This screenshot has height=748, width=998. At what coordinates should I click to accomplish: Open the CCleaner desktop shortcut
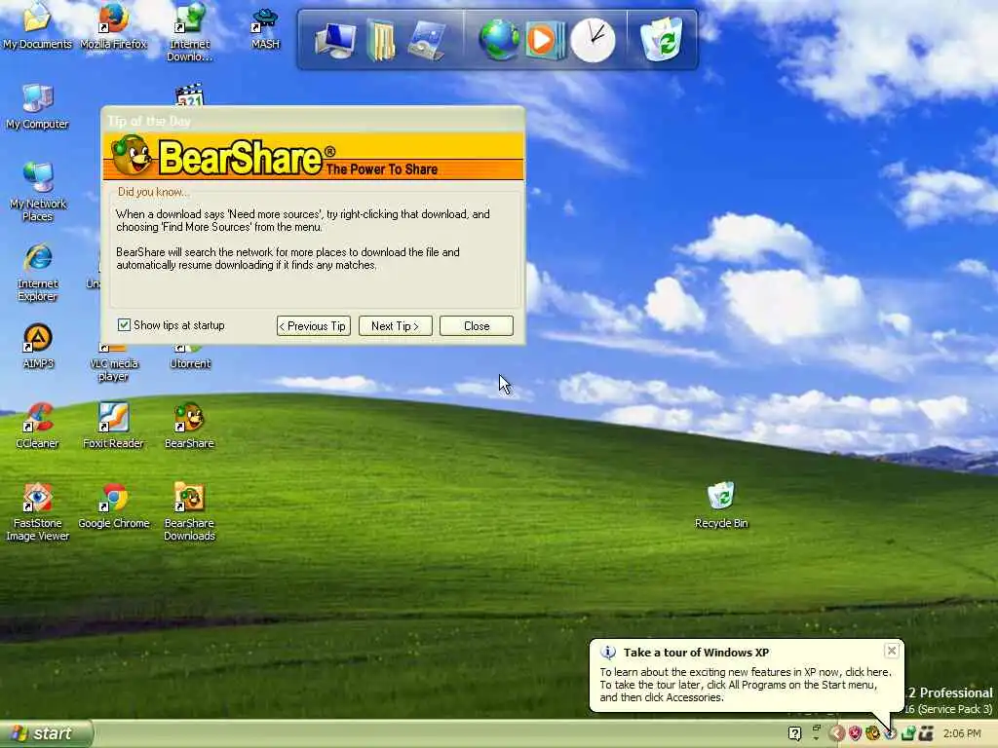38,427
